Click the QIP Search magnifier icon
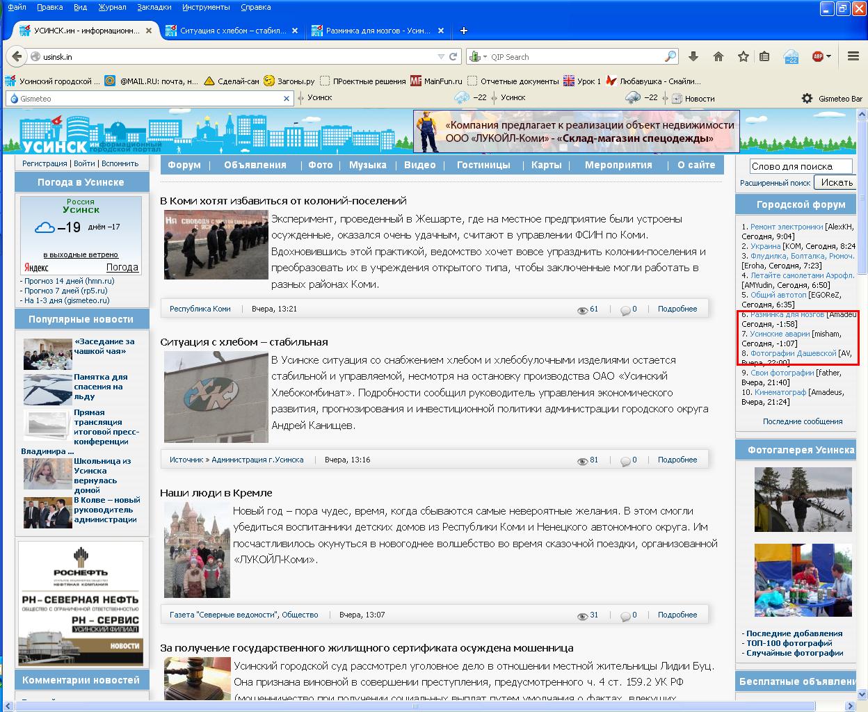Viewport: 868px width, 712px height. click(670, 56)
